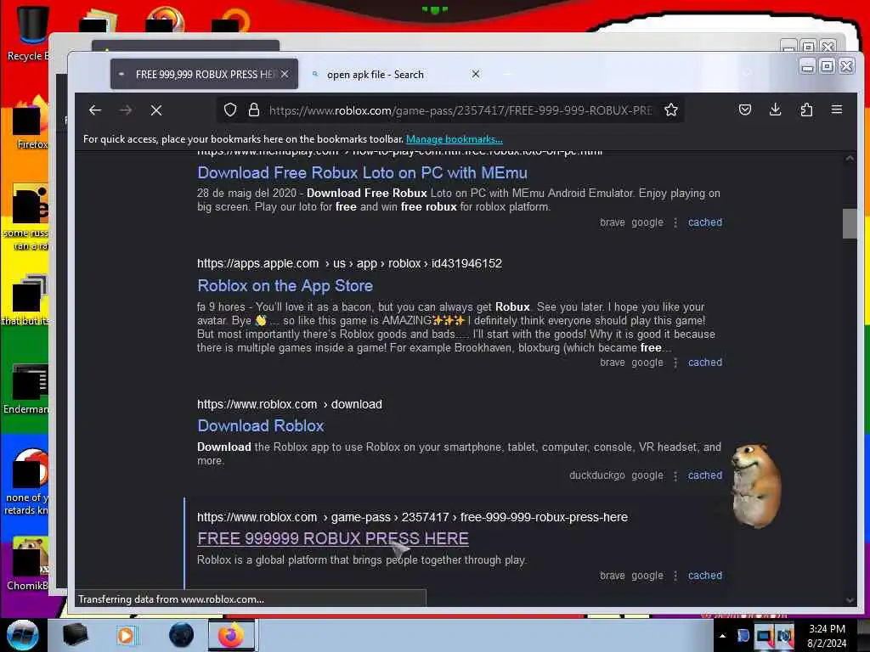Click the 'https://www.roblox.com › download' URL text
Viewport: 870px width, 652px height.
290,404
